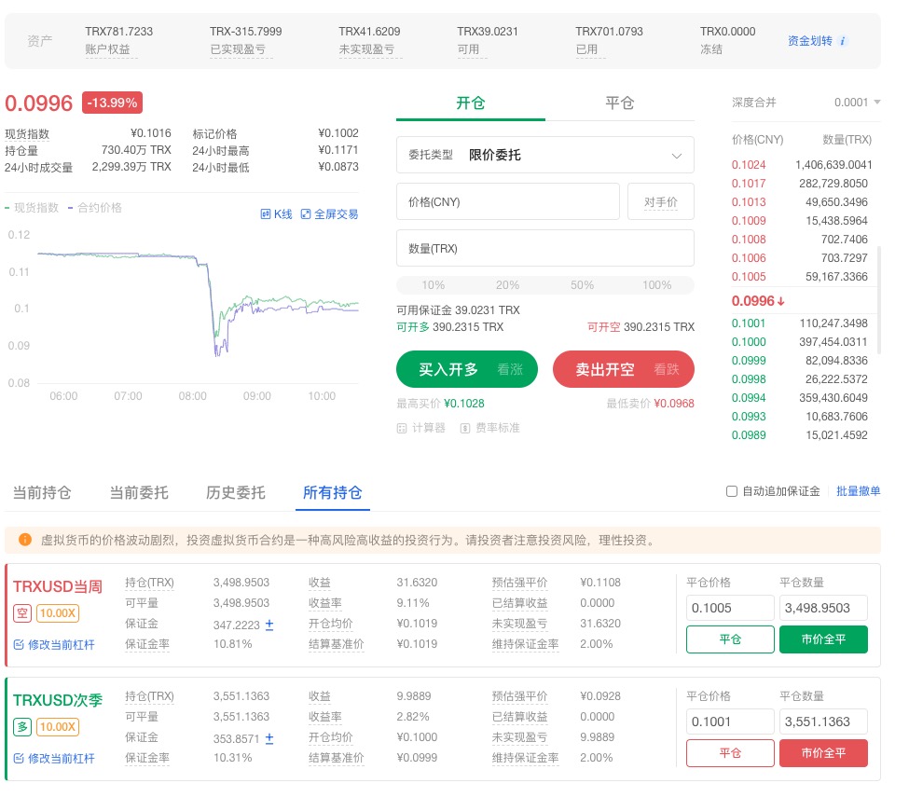The width and height of the screenshot is (909, 797).
Task: Click the 空 short badge on TRXUSD当周
Action: click(x=22, y=612)
